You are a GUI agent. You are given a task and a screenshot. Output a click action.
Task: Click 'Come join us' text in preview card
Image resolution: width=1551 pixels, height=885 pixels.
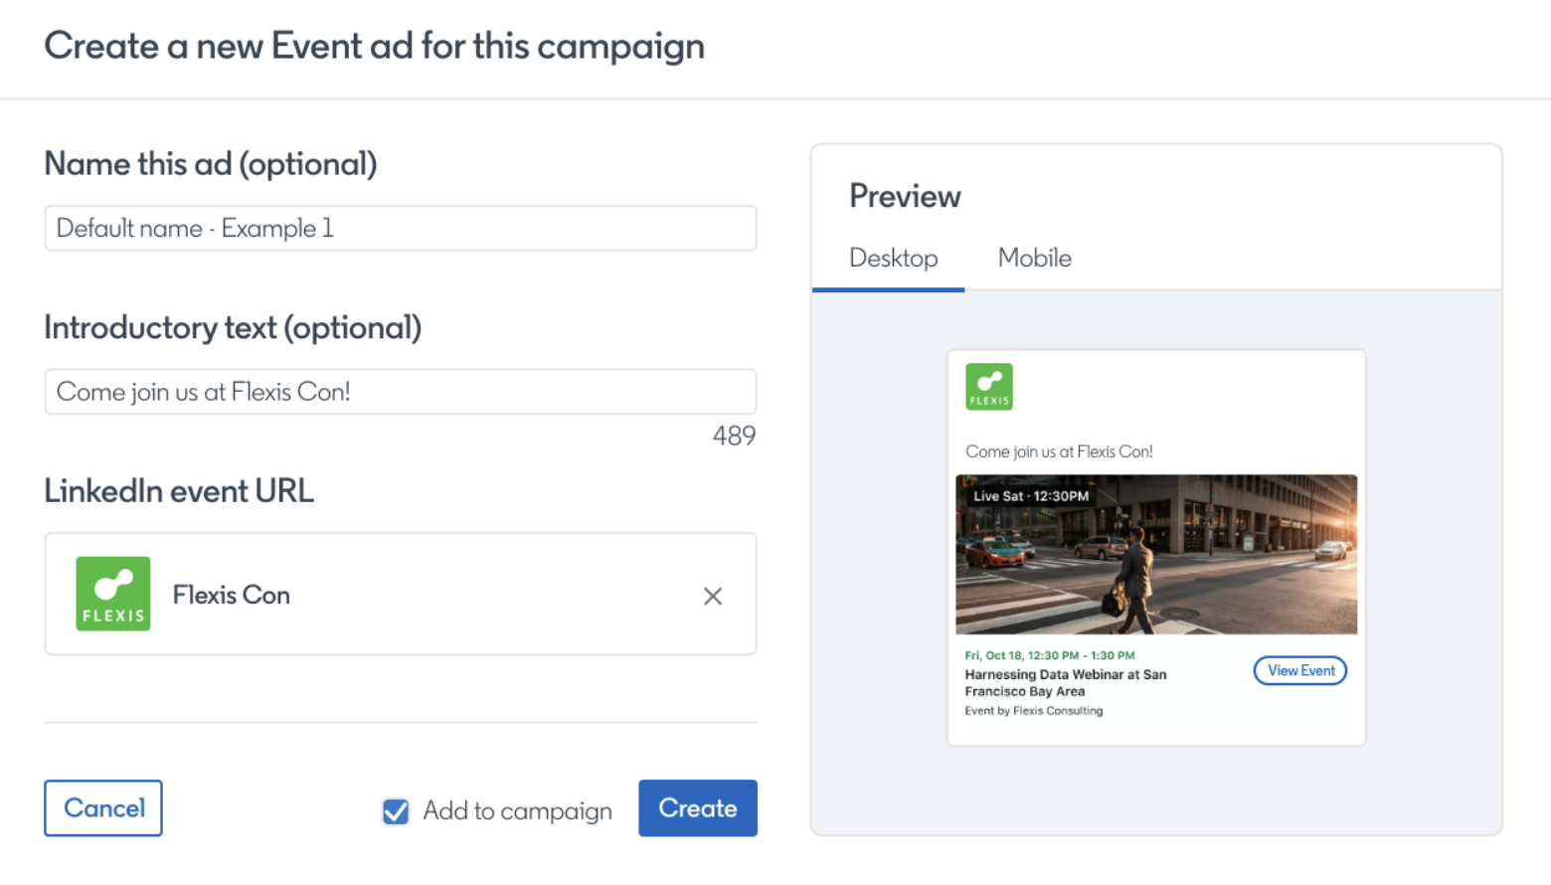click(x=1059, y=451)
